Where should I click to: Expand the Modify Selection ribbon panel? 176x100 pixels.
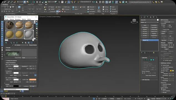(x=32, y=14)
